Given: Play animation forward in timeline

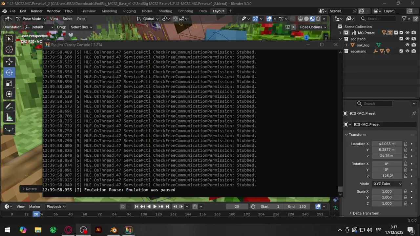Looking at the screenshot, I should click(x=155, y=206).
